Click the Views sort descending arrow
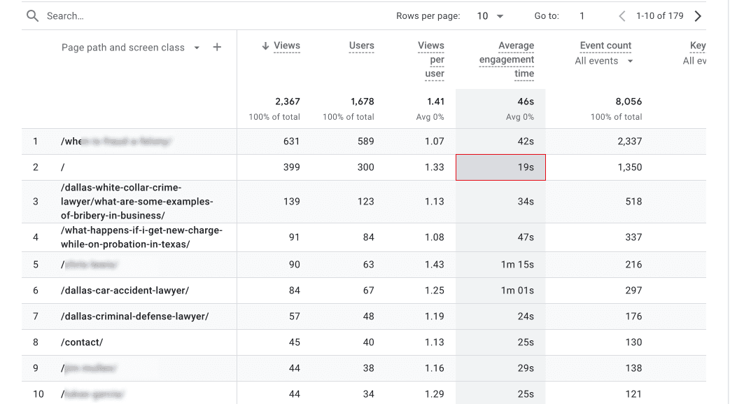Screen dimensions: 730x404 click(x=265, y=46)
